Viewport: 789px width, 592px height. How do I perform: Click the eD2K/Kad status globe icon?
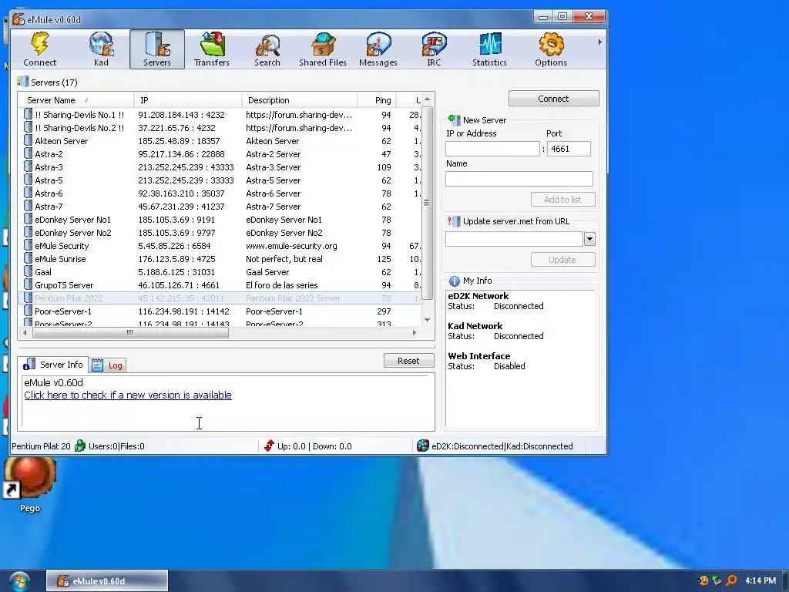tap(423, 446)
